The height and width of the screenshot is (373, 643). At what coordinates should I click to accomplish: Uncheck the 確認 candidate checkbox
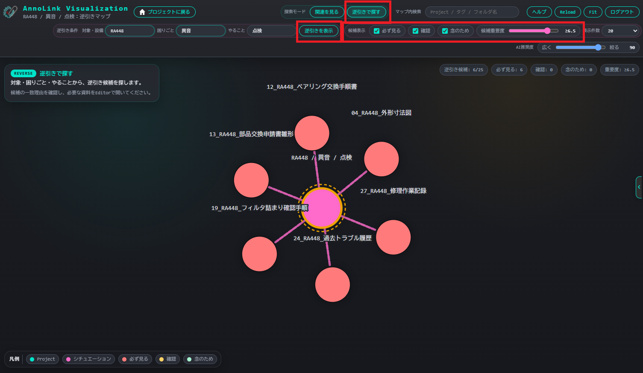pos(415,31)
